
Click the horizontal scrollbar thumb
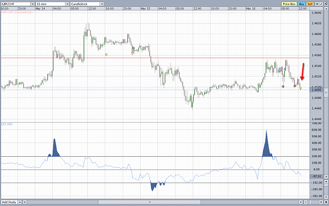[149, 202]
